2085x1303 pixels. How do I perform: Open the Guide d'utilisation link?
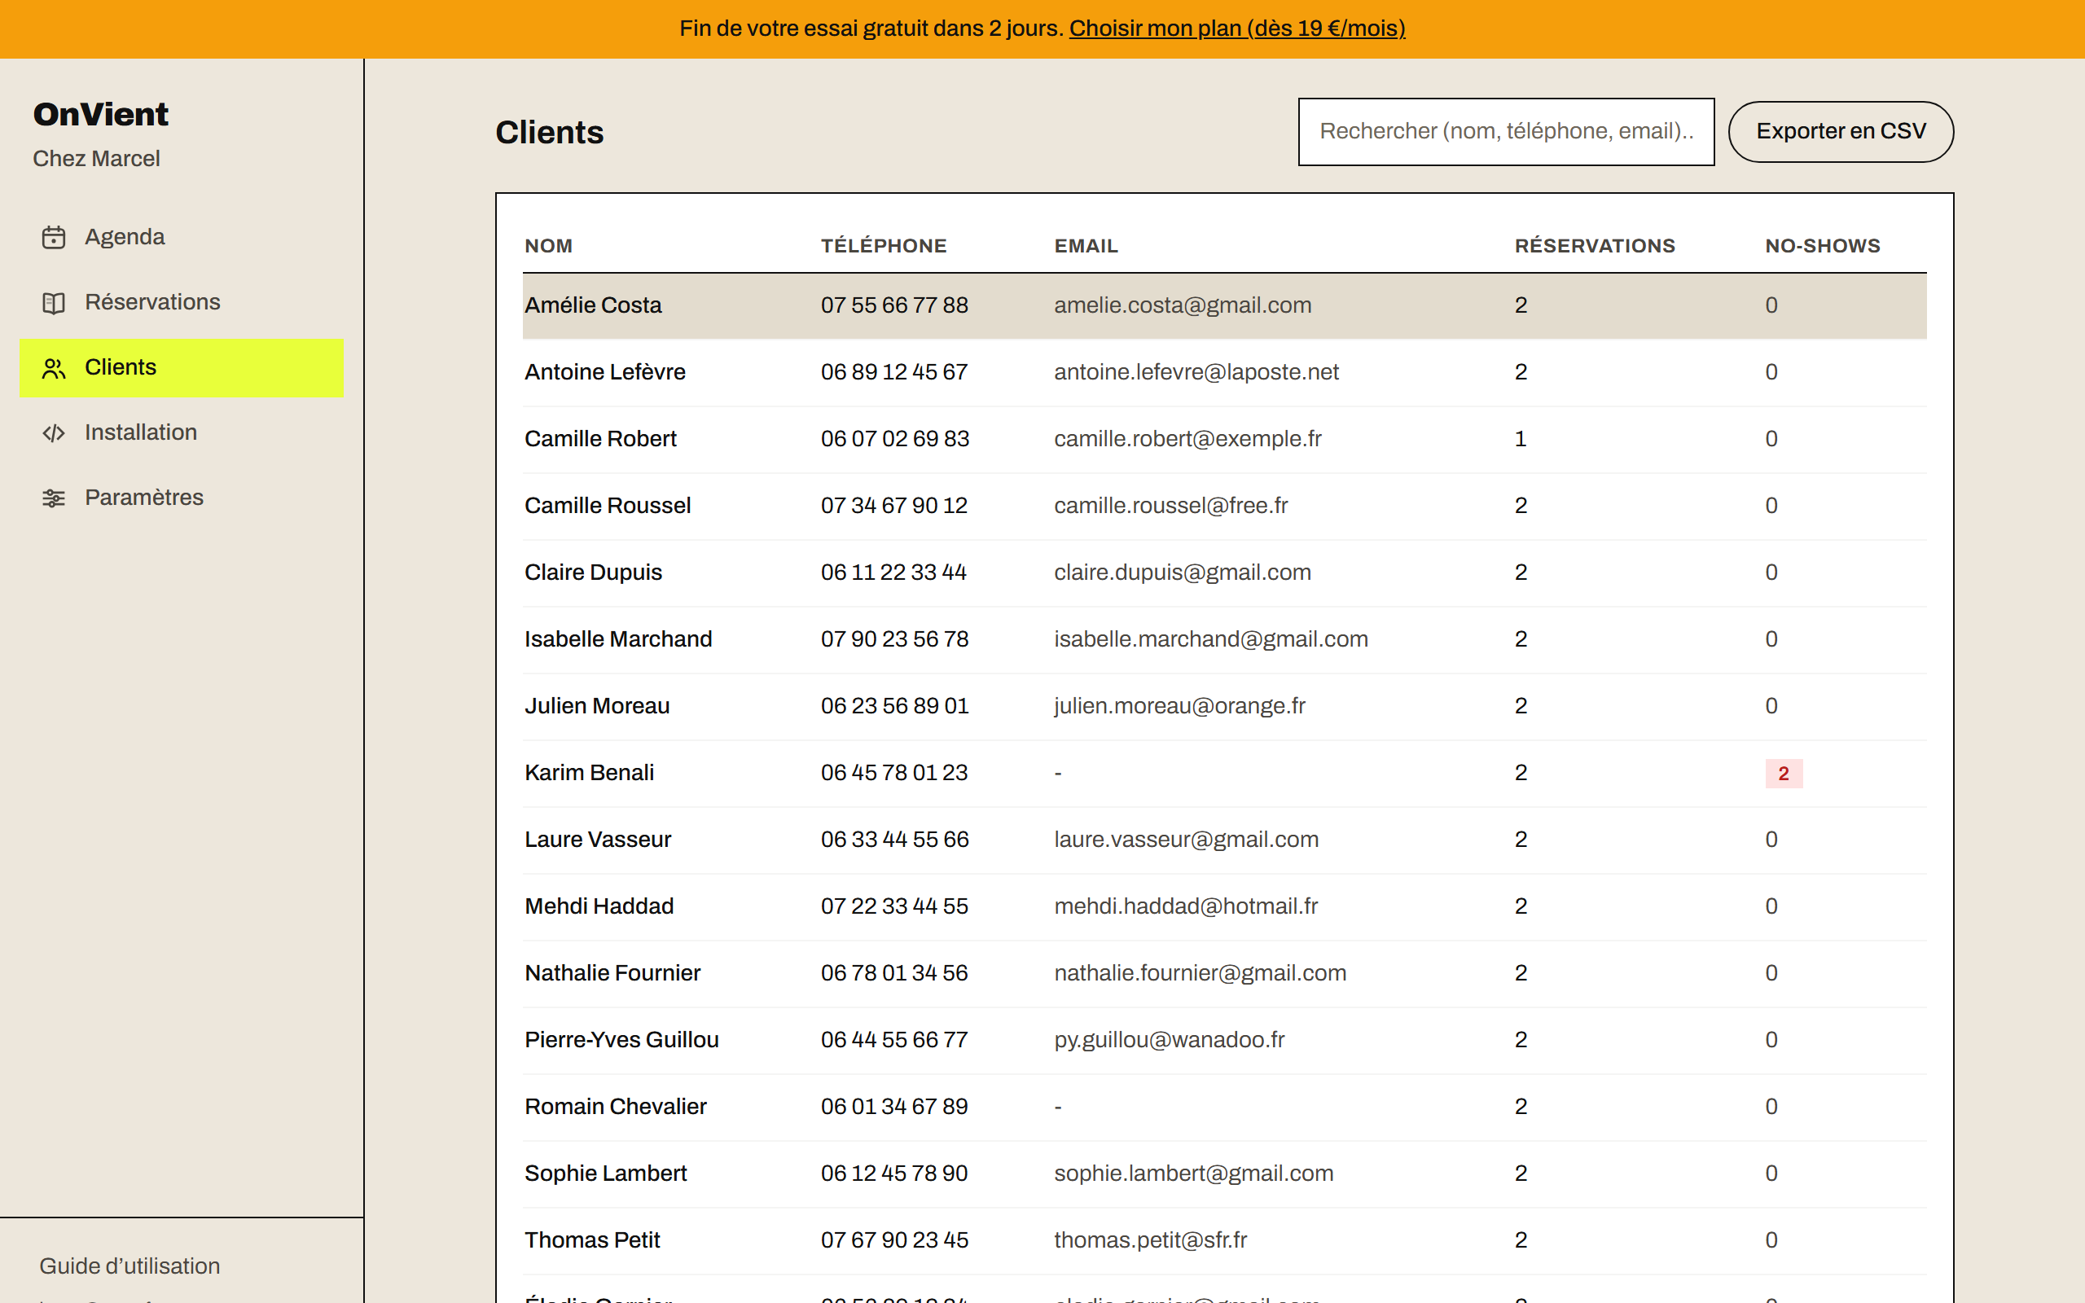(129, 1266)
